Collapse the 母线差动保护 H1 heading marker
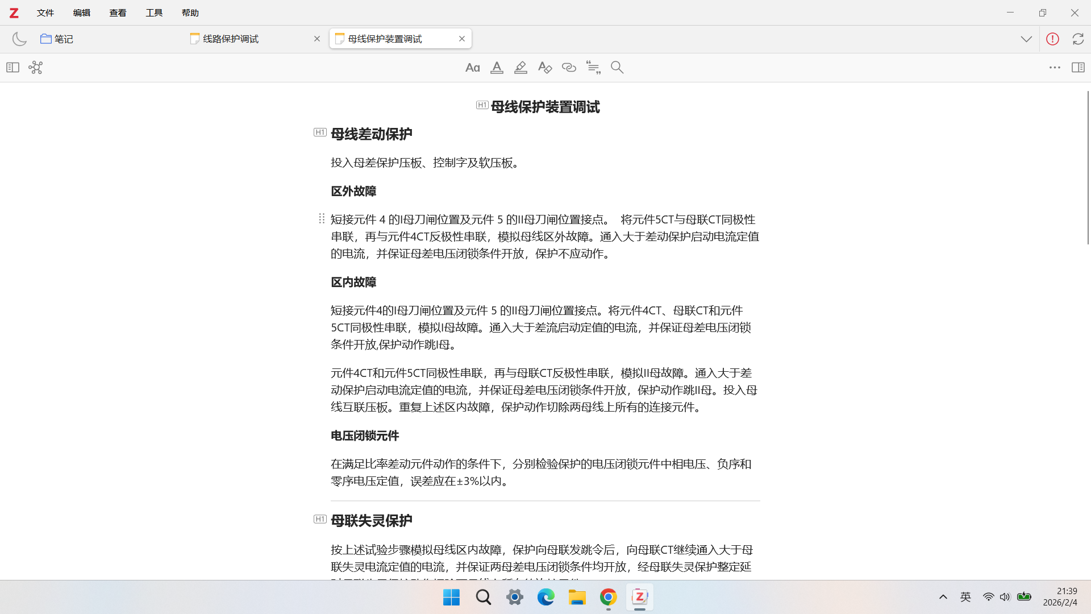 pos(320,132)
